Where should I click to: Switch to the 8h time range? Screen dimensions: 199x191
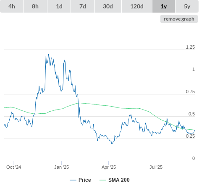pos(35,6)
